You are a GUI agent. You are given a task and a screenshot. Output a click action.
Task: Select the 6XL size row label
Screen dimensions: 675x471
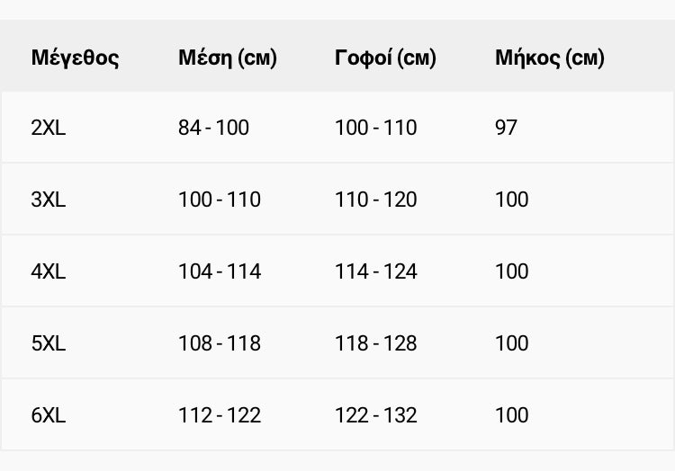tap(49, 415)
